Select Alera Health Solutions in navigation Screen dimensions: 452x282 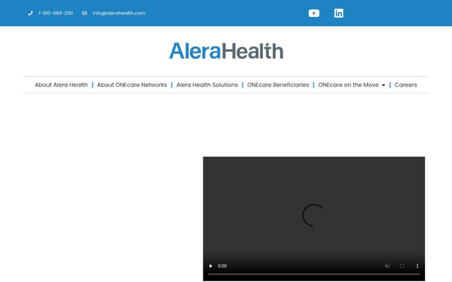(x=207, y=85)
